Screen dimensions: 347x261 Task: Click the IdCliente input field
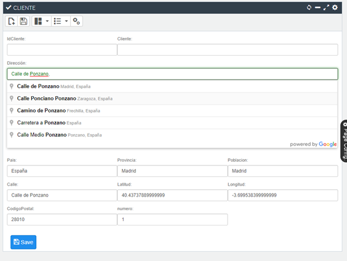(62, 50)
